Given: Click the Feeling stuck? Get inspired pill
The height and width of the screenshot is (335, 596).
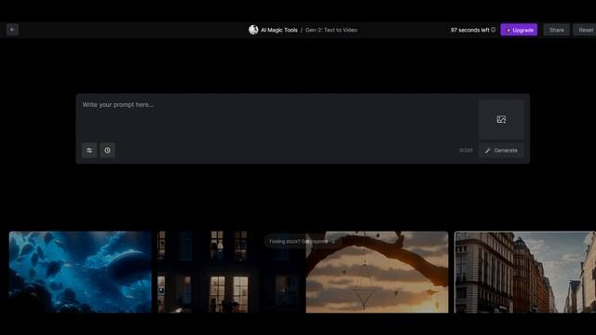Looking at the screenshot, I should point(302,242).
